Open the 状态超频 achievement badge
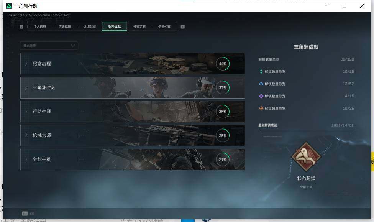 pyautogui.click(x=306, y=157)
